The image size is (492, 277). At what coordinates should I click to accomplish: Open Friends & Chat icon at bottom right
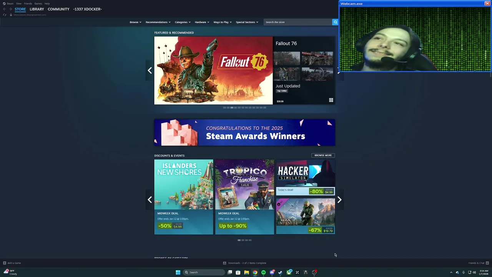[487, 263]
